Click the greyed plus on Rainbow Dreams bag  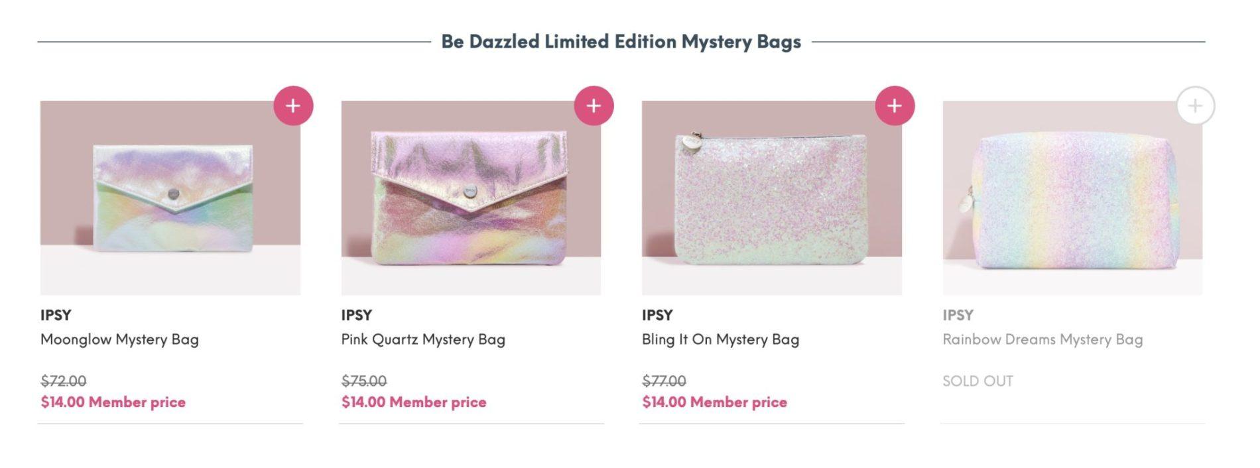pyautogui.click(x=1195, y=106)
